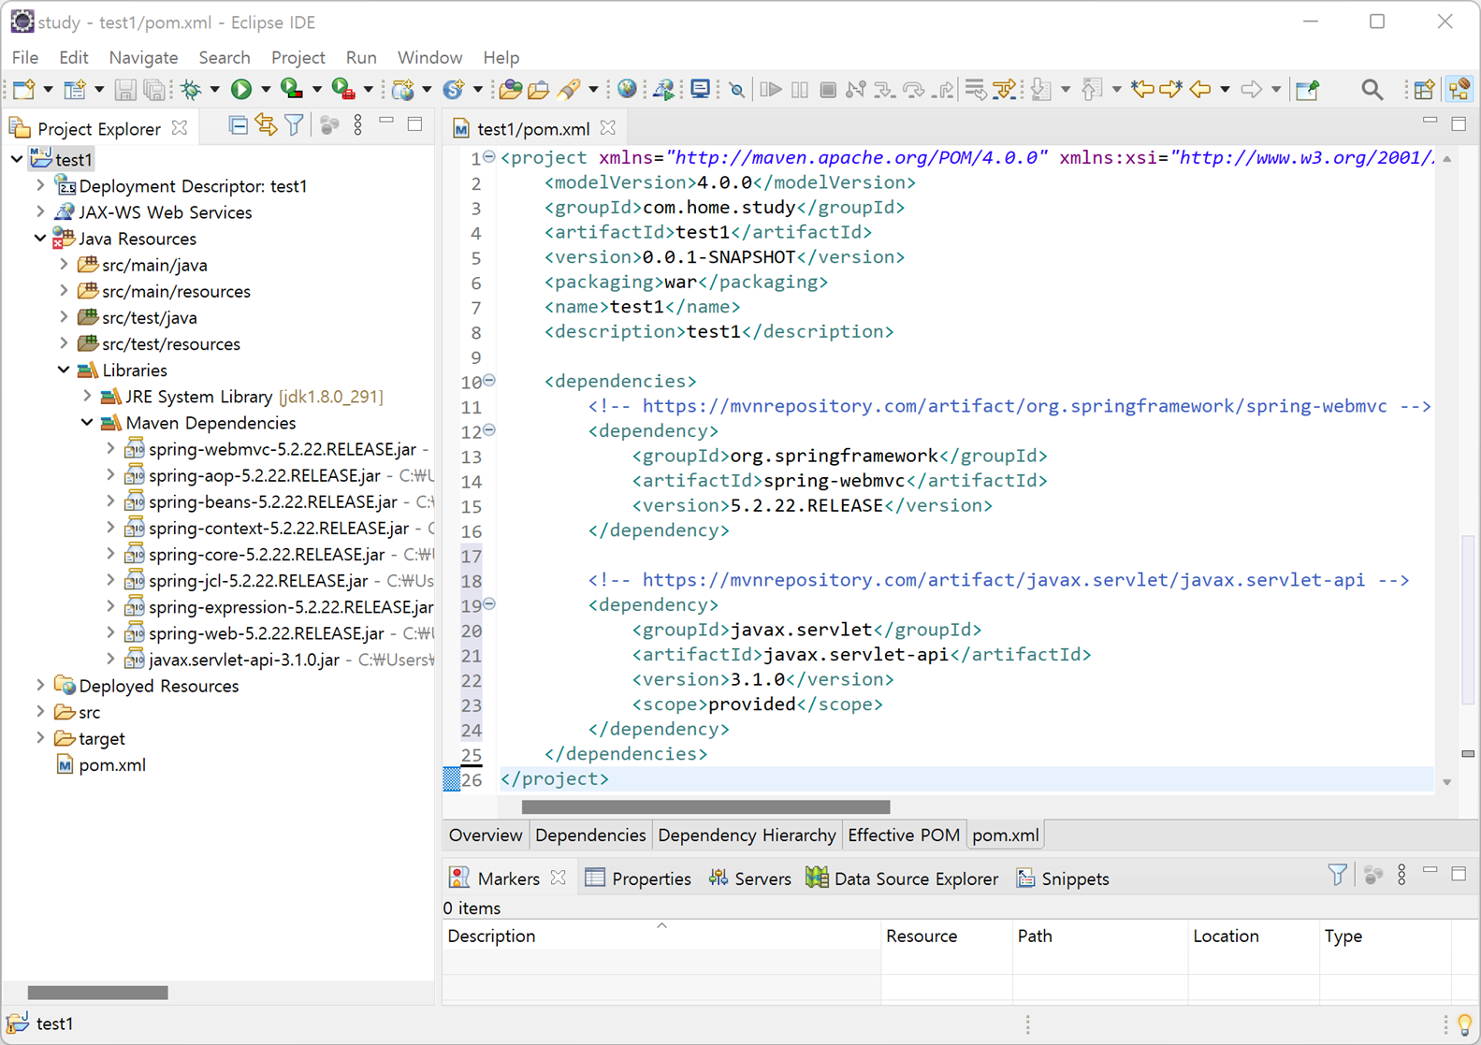
Task: Click the magnifier Access Commands search icon
Action: (1372, 90)
